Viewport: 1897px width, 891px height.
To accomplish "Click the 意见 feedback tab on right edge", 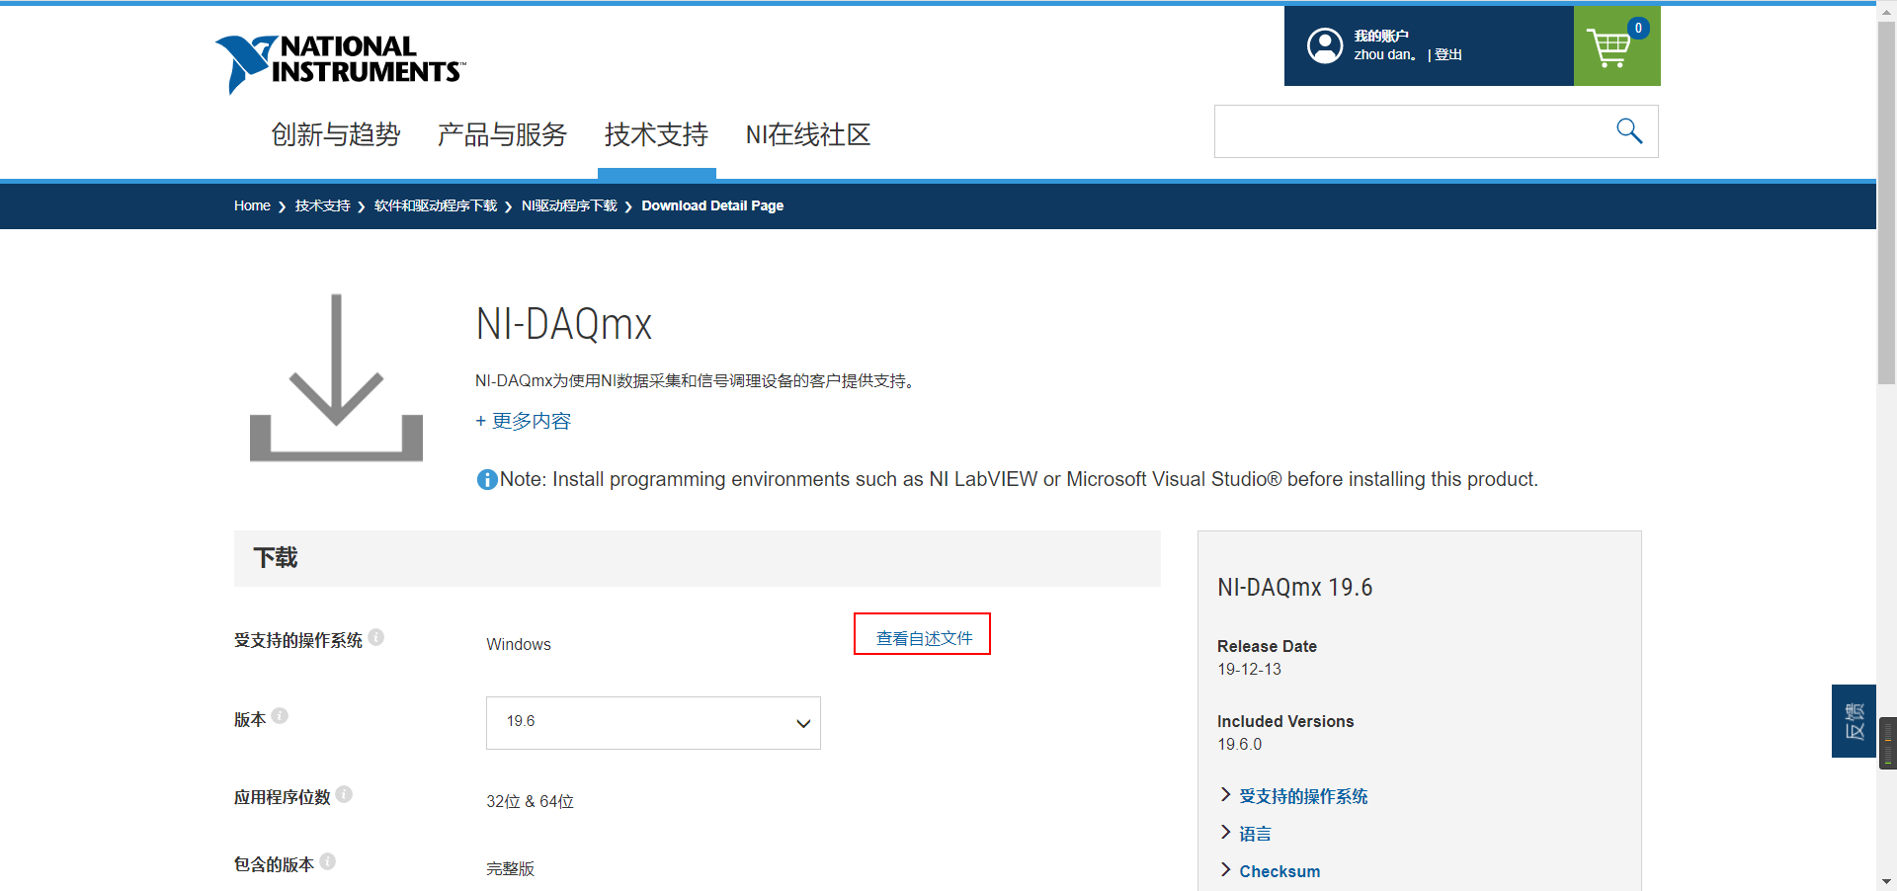I will 1854,720.
